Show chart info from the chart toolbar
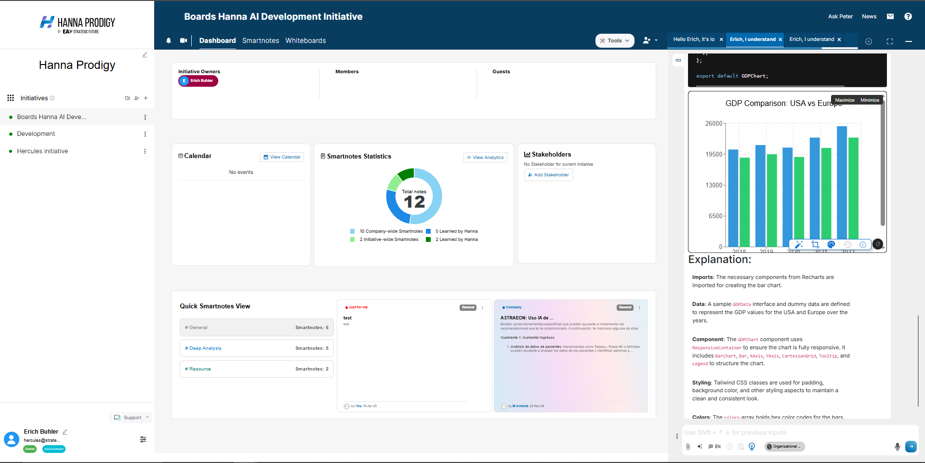This screenshot has height=463, width=925. [863, 245]
